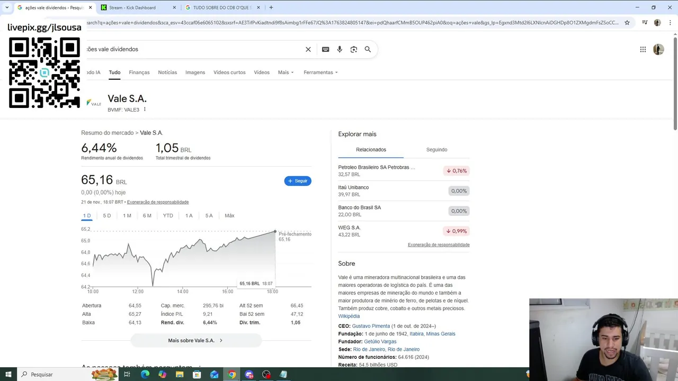Screen dimensions: 678x381
Task: Open the 'Gustavo Pimenta' CEO link
Action: (371, 326)
